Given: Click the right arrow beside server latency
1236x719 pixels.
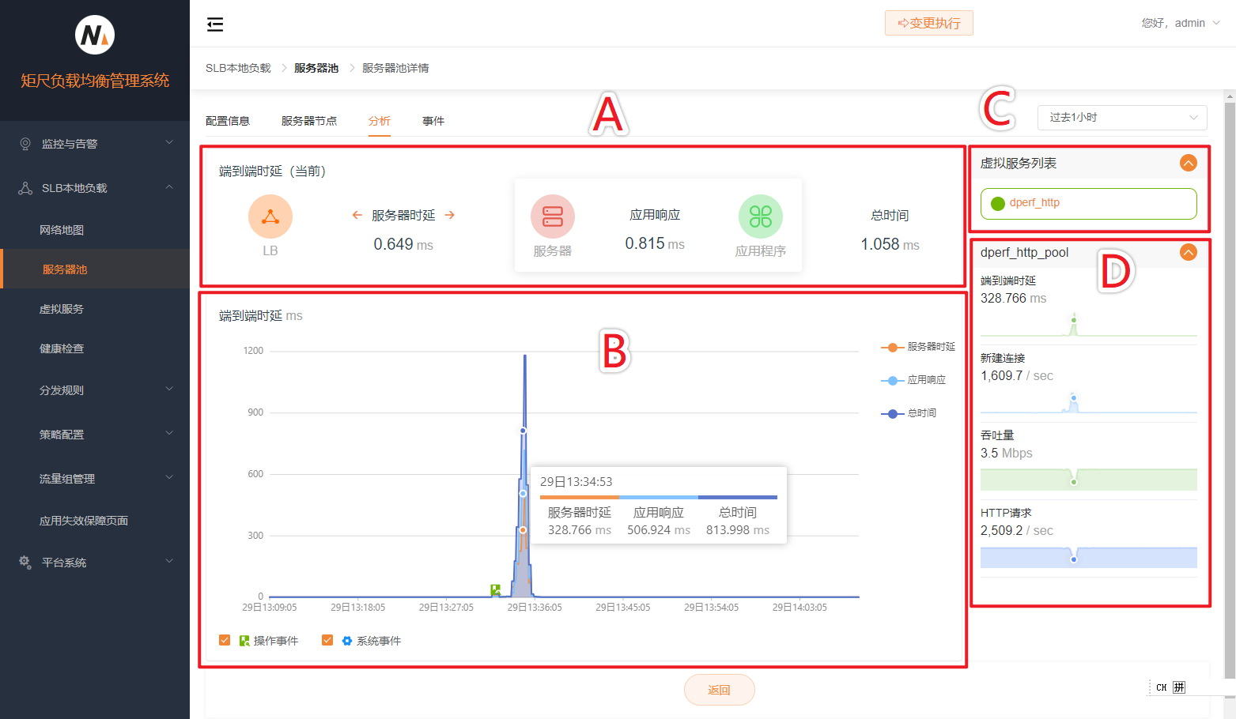Looking at the screenshot, I should [450, 215].
